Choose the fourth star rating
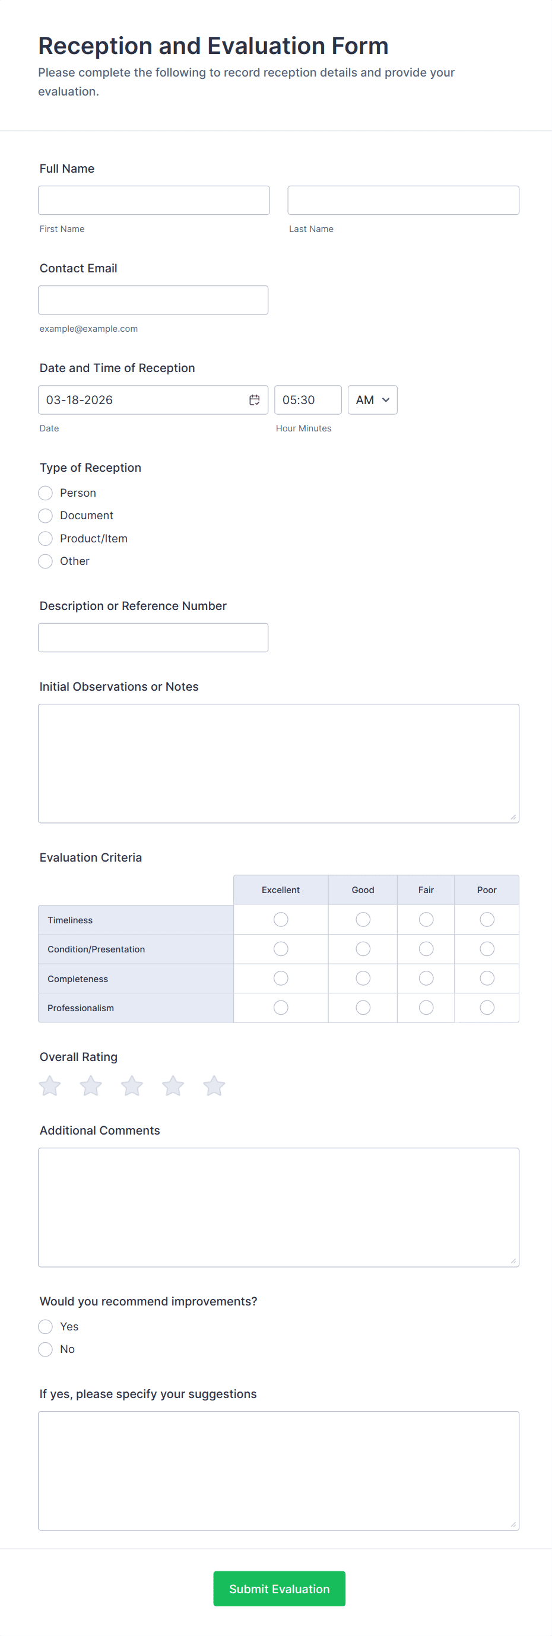This screenshot has width=552, height=1636. pyautogui.click(x=173, y=1086)
